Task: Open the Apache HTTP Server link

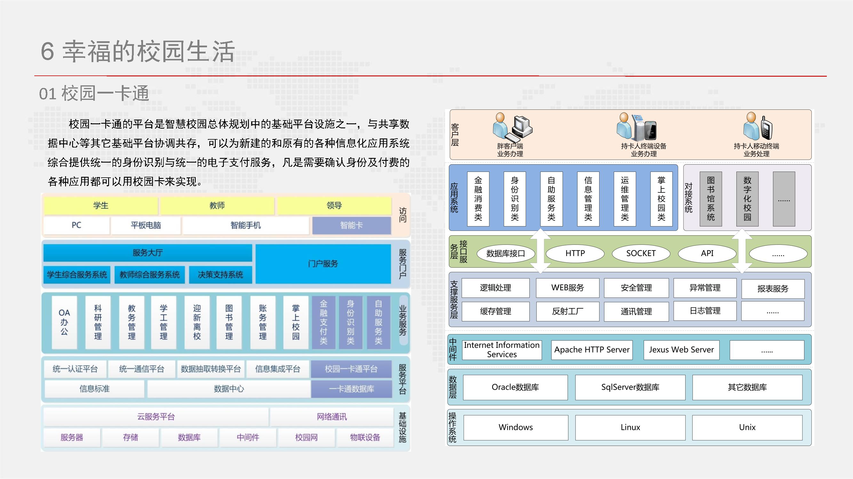Action: [592, 350]
